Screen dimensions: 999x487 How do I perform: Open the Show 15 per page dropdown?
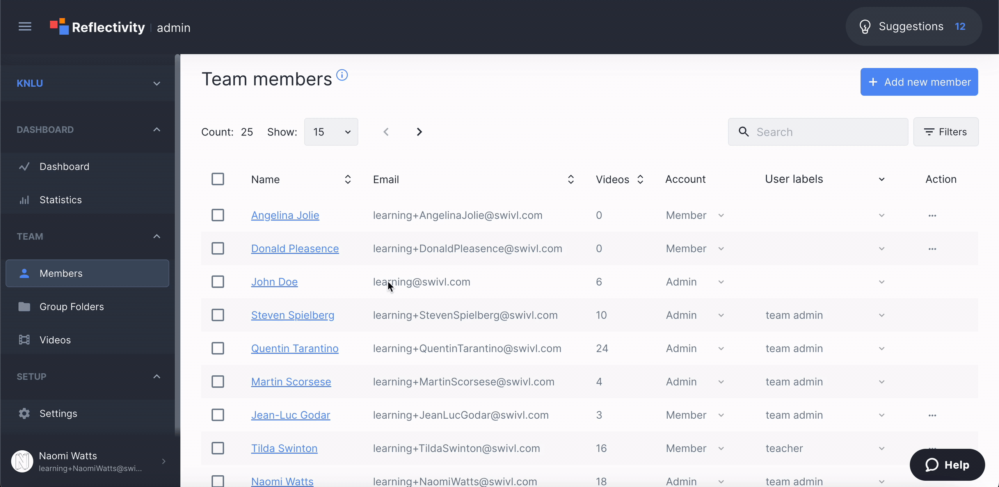pos(331,132)
